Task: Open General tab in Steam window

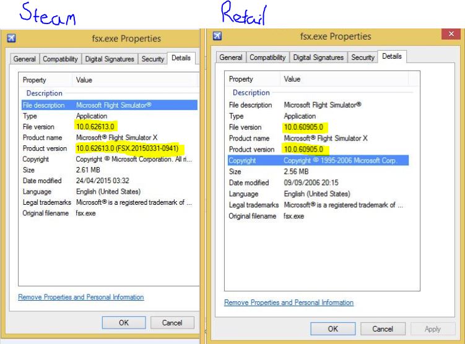Action: click(25, 59)
